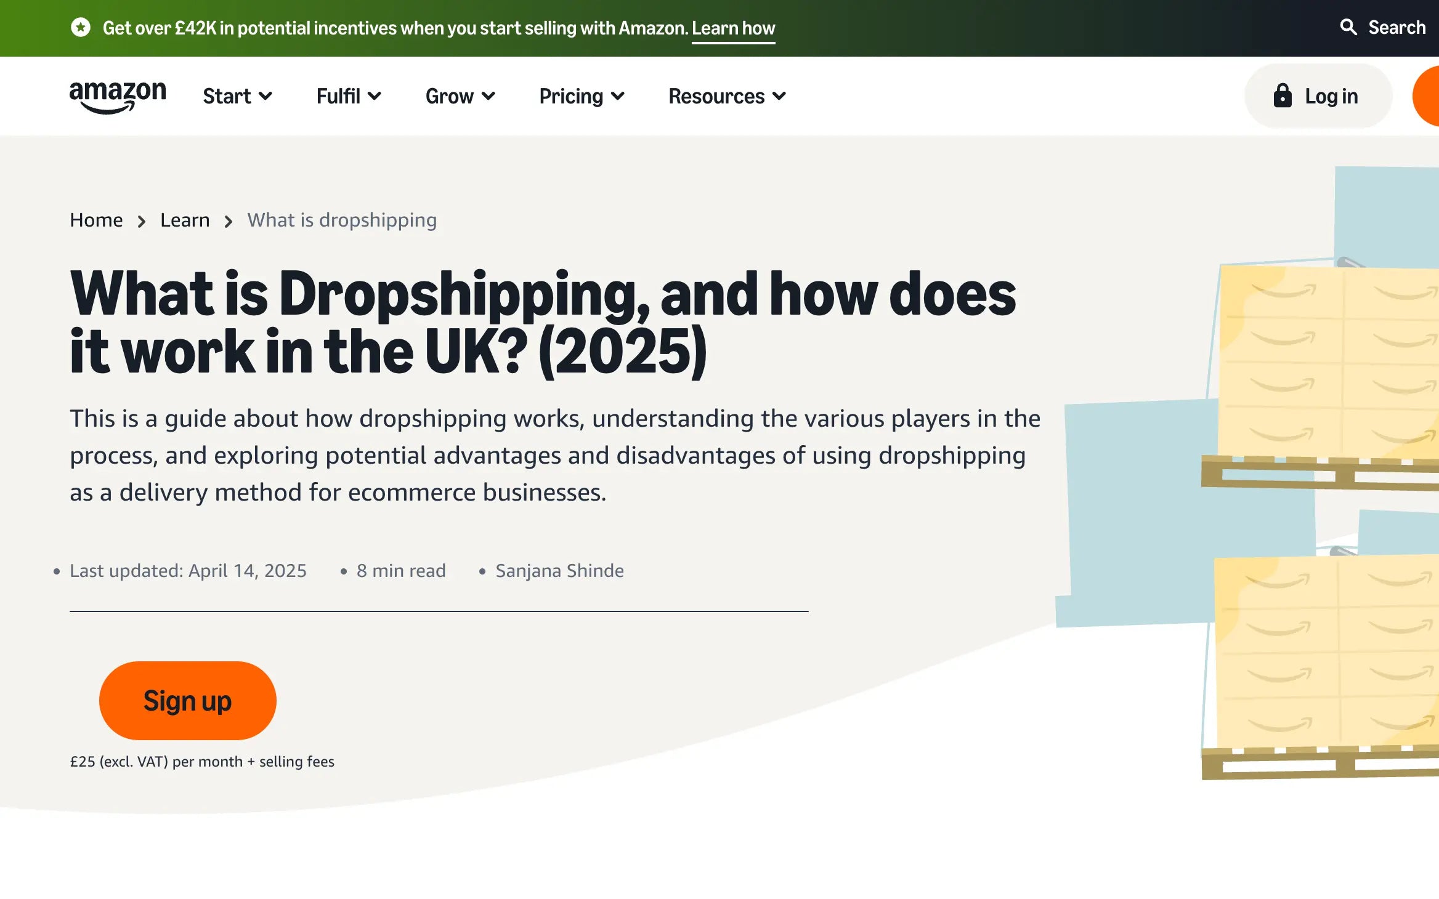The image size is (1439, 899).
Task: Click the partial orange button at right edge
Action: (x=1428, y=96)
